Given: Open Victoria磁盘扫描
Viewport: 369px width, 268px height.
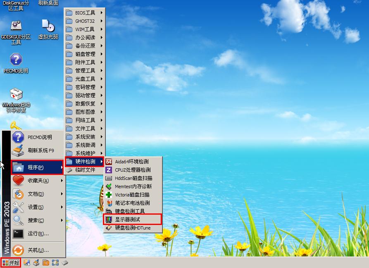Looking at the screenshot, I should click(133, 194).
